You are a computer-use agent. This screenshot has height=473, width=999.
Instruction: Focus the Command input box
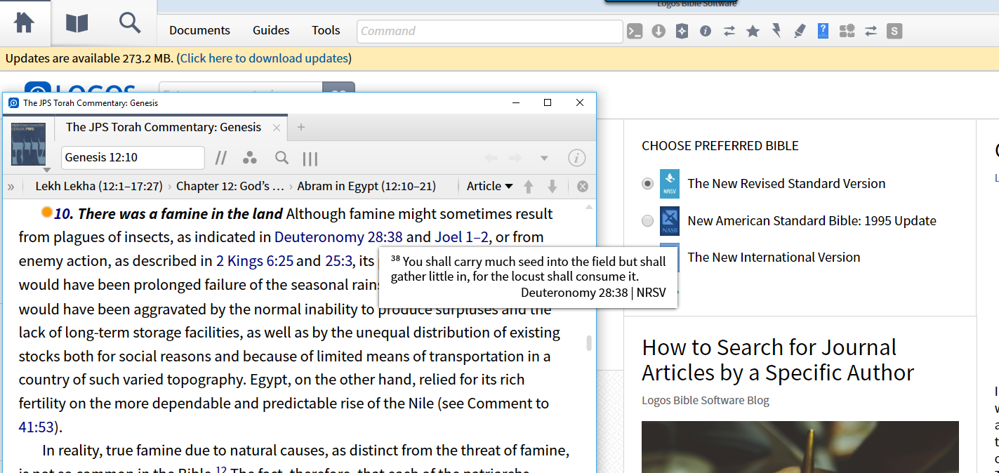pos(490,31)
